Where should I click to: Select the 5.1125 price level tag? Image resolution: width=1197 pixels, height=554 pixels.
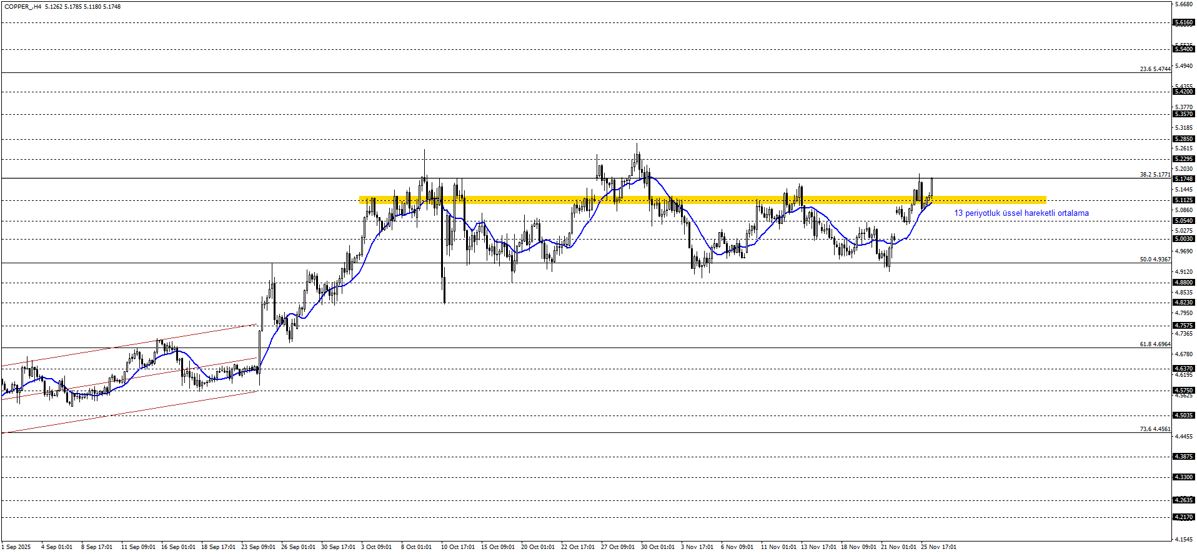[x=1184, y=200]
